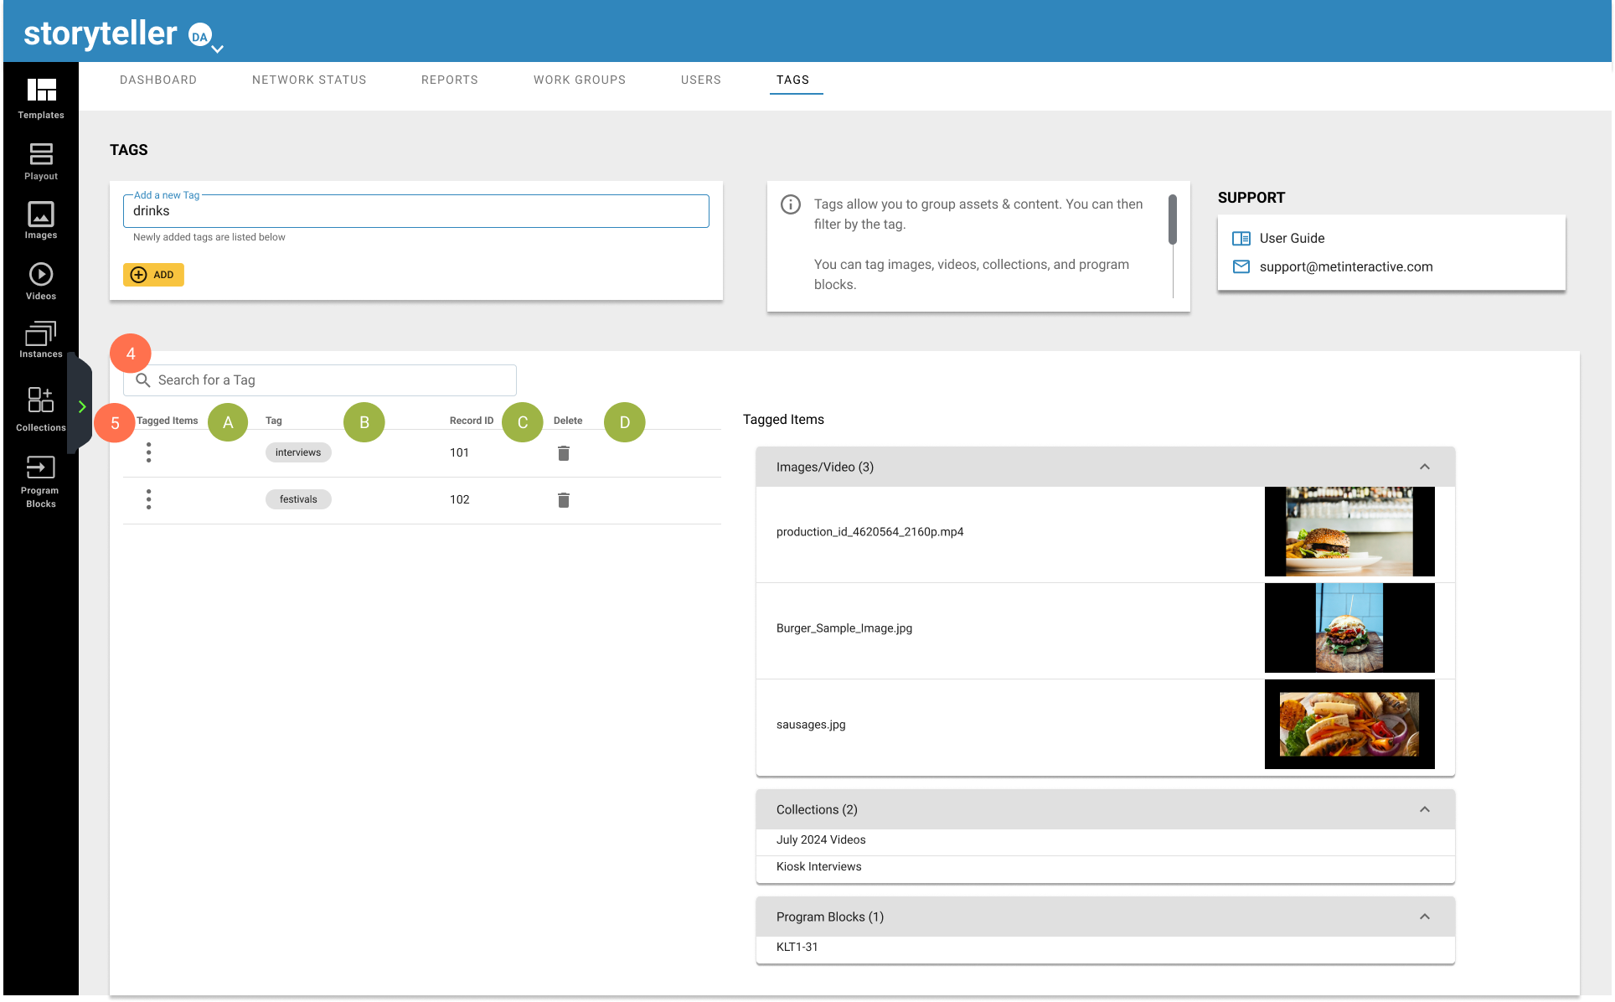
Task: Open account dropdown next to storyteller logo
Action: (x=218, y=49)
